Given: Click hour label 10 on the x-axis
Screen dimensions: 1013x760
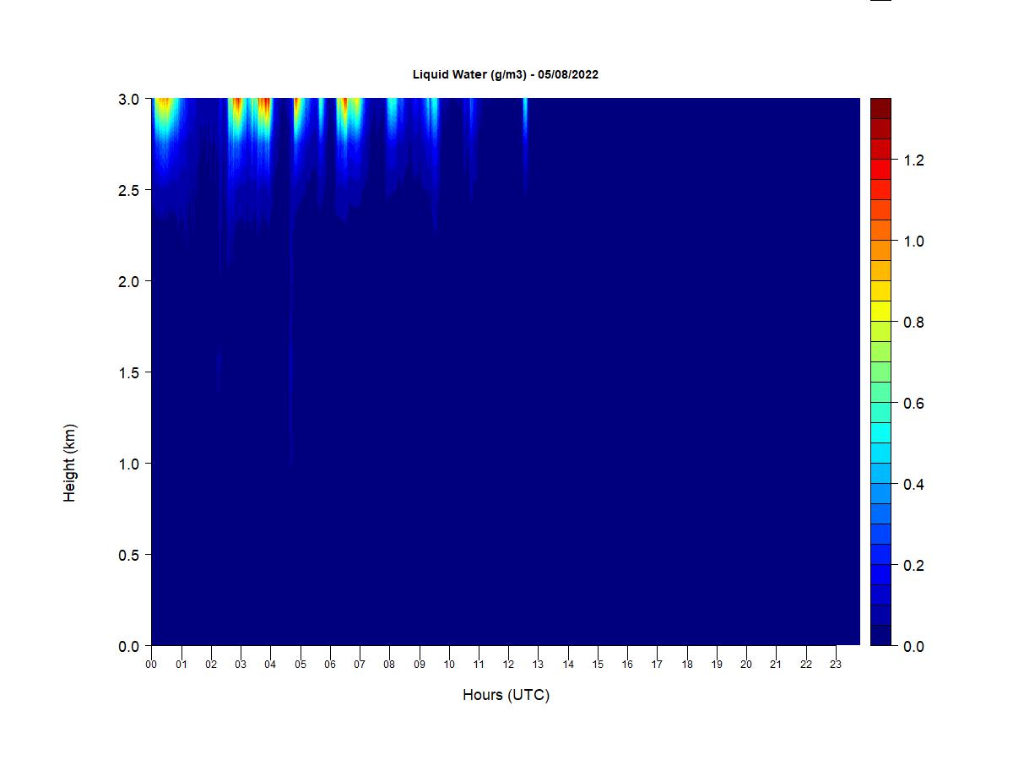Looking at the screenshot, I should [x=449, y=665].
